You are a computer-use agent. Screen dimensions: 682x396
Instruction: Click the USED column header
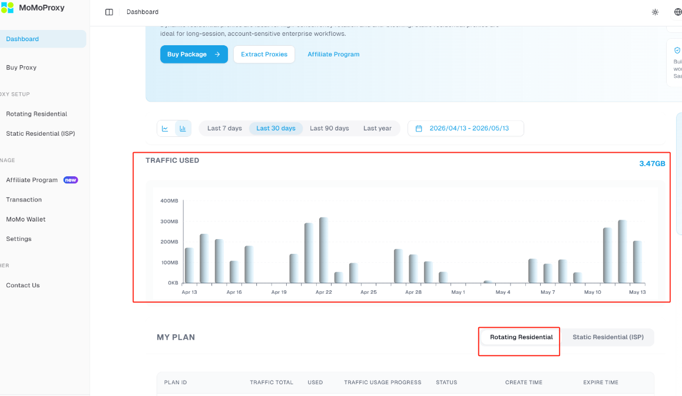[315, 382]
